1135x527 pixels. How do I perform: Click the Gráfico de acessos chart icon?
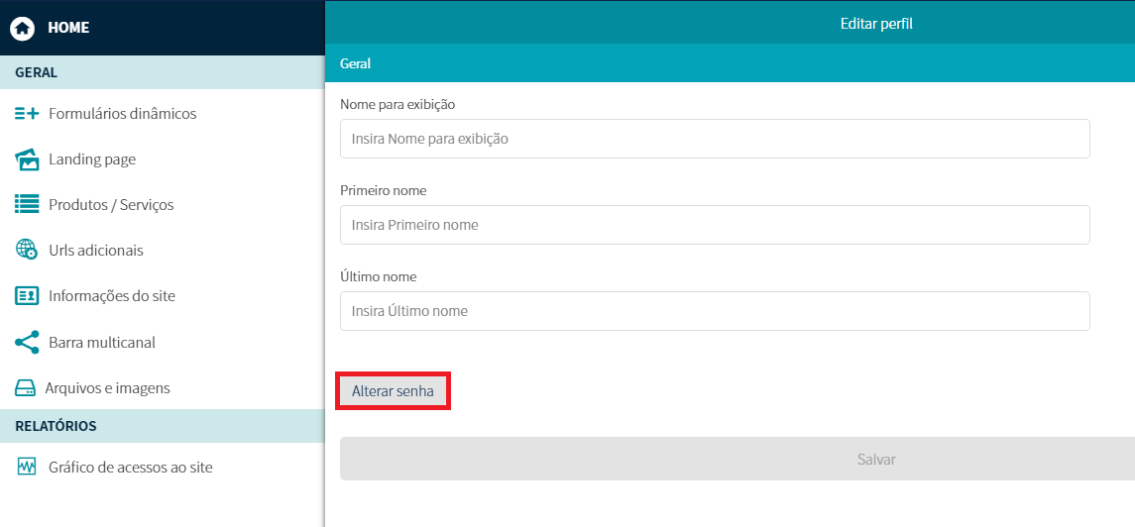click(x=27, y=468)
